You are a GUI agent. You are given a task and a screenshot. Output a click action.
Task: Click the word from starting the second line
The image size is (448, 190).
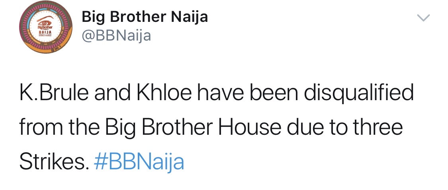point(40,128)
